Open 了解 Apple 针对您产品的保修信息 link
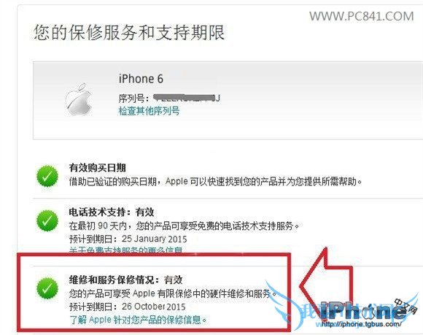This screenshot has width=423, height=335. [138, 320]
